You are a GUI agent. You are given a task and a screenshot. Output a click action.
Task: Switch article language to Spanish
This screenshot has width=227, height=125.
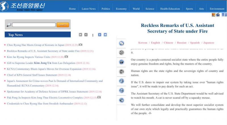195,43
